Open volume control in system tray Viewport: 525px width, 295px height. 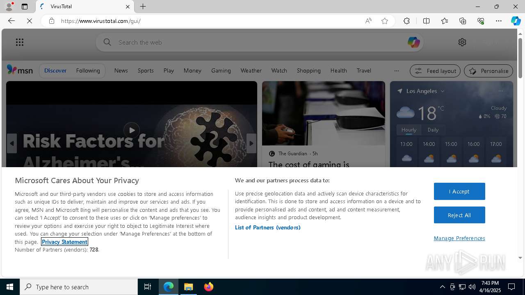pyautogui.click(x=472, y=287)
